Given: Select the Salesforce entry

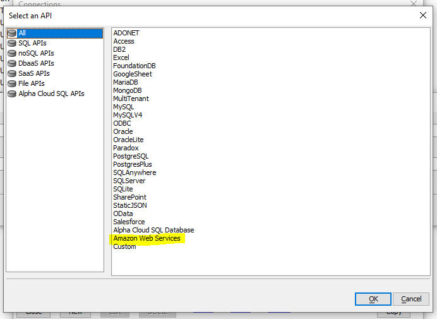Looking at the screenshot, I should click(129, 222).
